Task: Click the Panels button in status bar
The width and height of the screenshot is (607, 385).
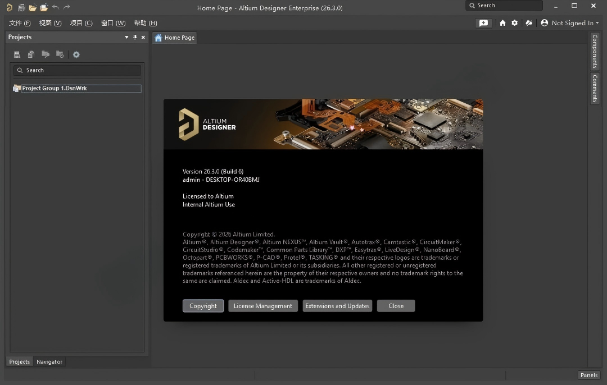Action: point(589,375)
